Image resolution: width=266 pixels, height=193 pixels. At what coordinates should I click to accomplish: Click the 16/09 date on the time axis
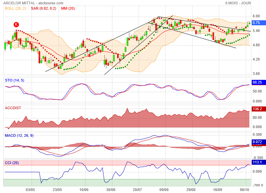click(x=217, y=190)
